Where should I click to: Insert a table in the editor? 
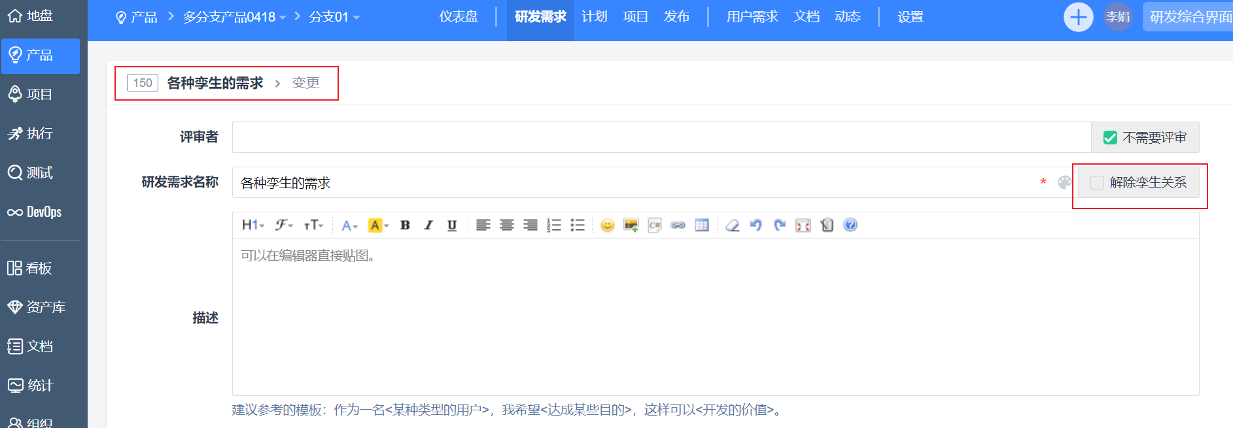(701, 225)
